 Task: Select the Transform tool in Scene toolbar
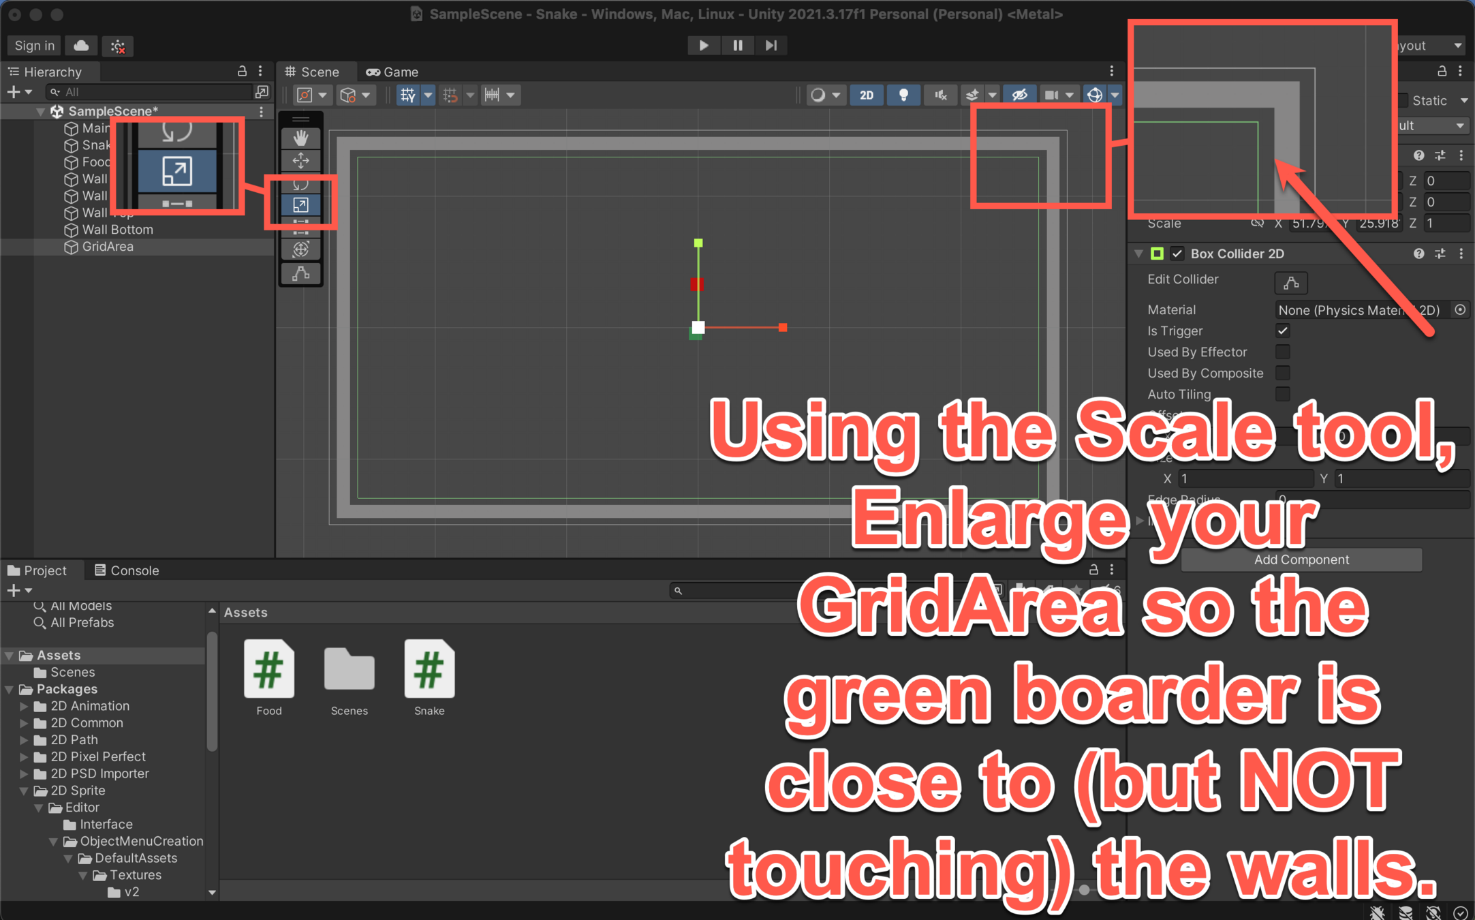click(x=300, y=249)
